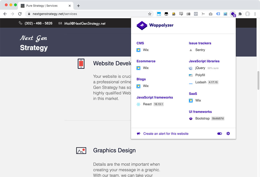Viewport: 260px width, 177px height.
Task: Click the Lodash 4.17.15 version badge
Action: click(213, 82)
